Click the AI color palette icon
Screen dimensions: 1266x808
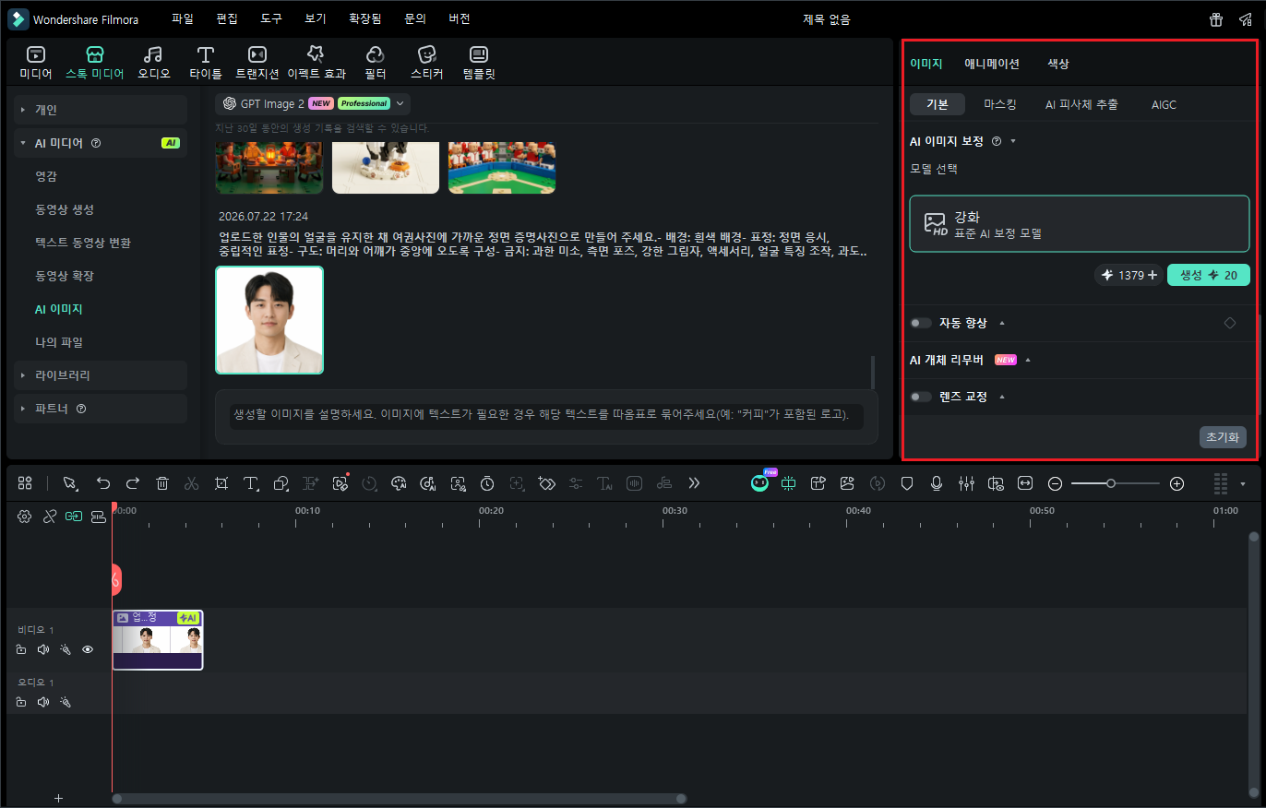pos(399,482)
